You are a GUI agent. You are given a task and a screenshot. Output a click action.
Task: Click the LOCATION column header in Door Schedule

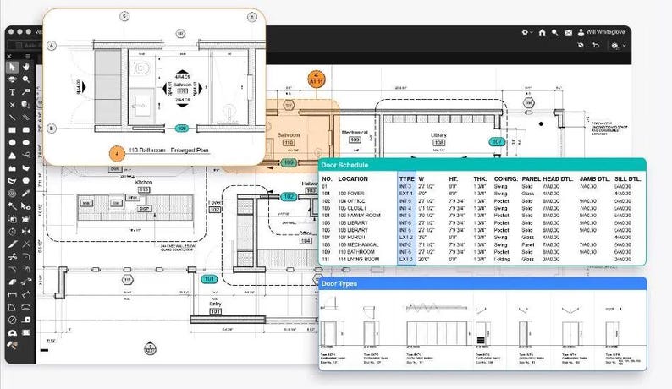[353, 179]
